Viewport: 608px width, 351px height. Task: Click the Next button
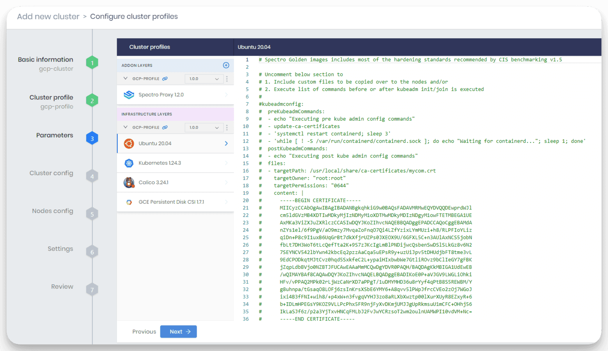click(178, 331)
